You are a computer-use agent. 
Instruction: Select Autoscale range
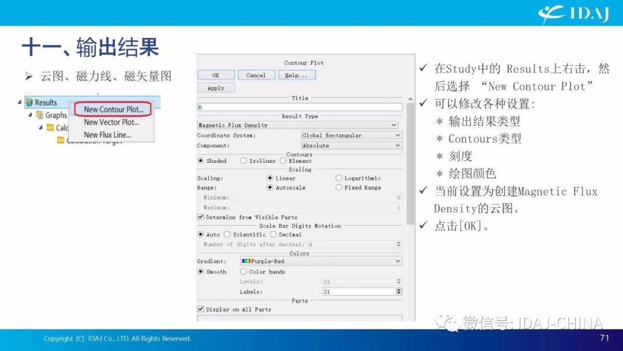point(270,187)
